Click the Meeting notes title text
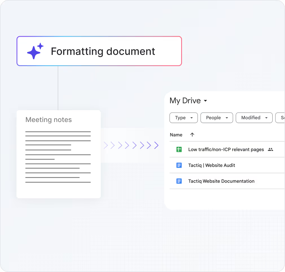 coord(49,120)
